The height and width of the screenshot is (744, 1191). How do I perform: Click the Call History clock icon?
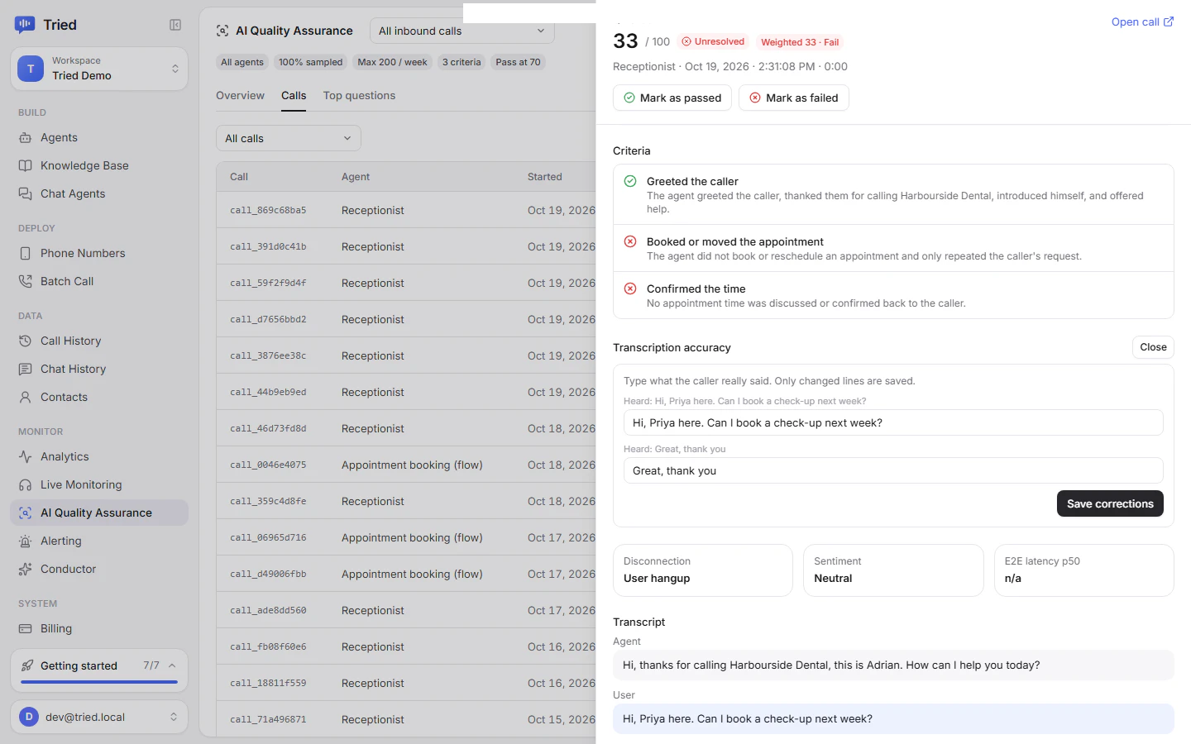[x=26, y=341]
